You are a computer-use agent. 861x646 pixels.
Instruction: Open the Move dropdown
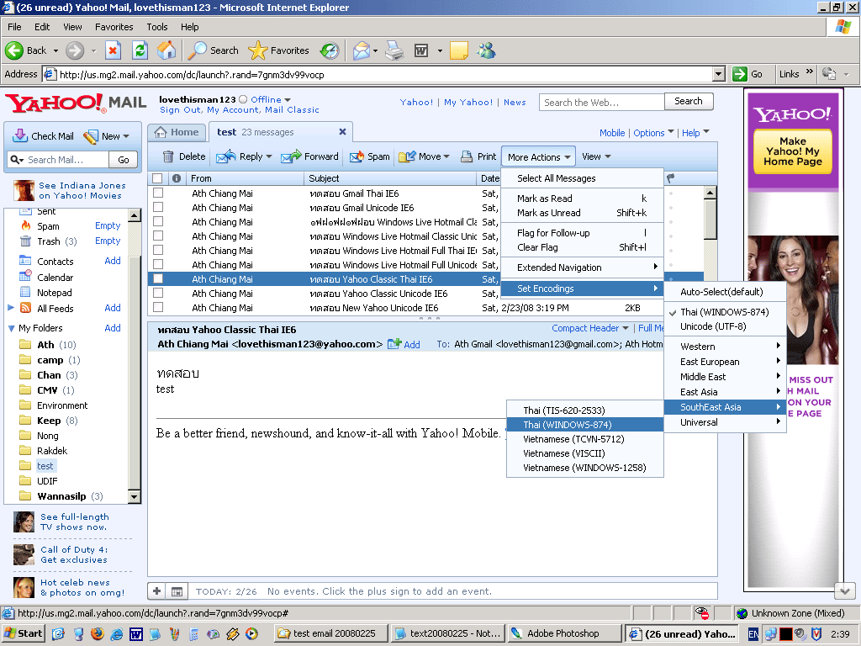point(446,156)
